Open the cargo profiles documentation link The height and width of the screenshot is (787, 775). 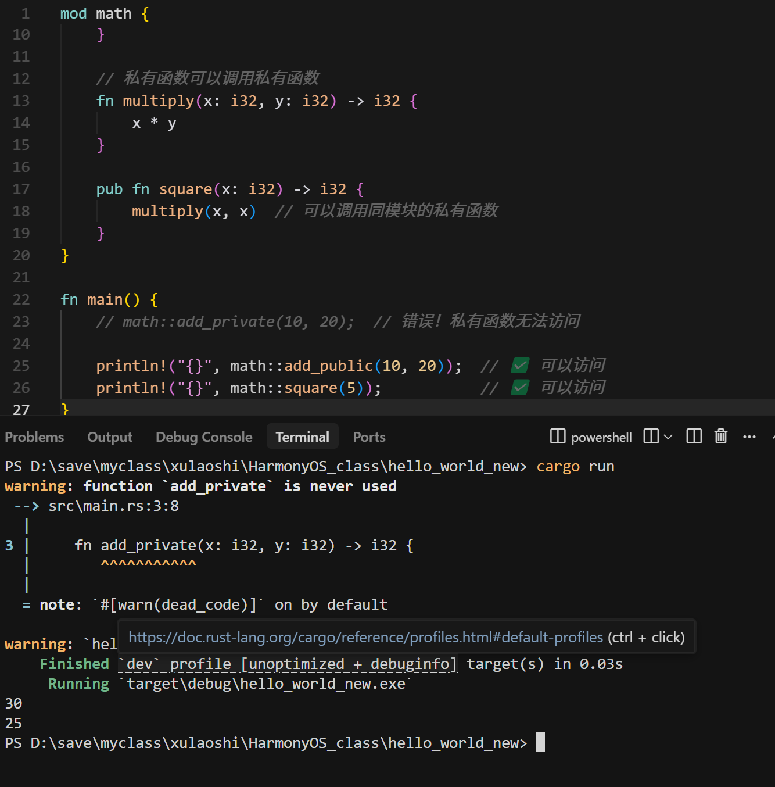366,637
